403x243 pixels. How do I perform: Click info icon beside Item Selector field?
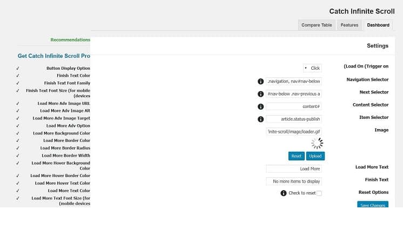(x=260, y=119)
